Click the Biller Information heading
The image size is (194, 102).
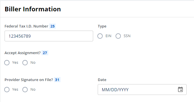(x=33, y=9)
